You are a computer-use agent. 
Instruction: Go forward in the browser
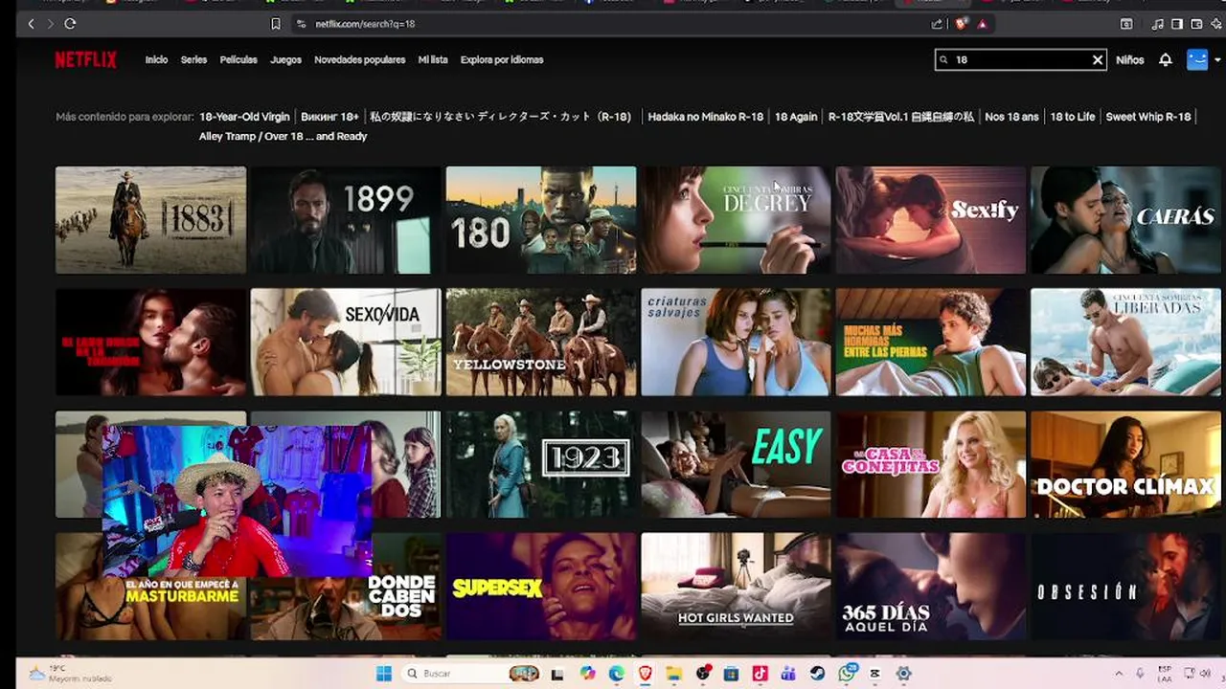[49, 24]
